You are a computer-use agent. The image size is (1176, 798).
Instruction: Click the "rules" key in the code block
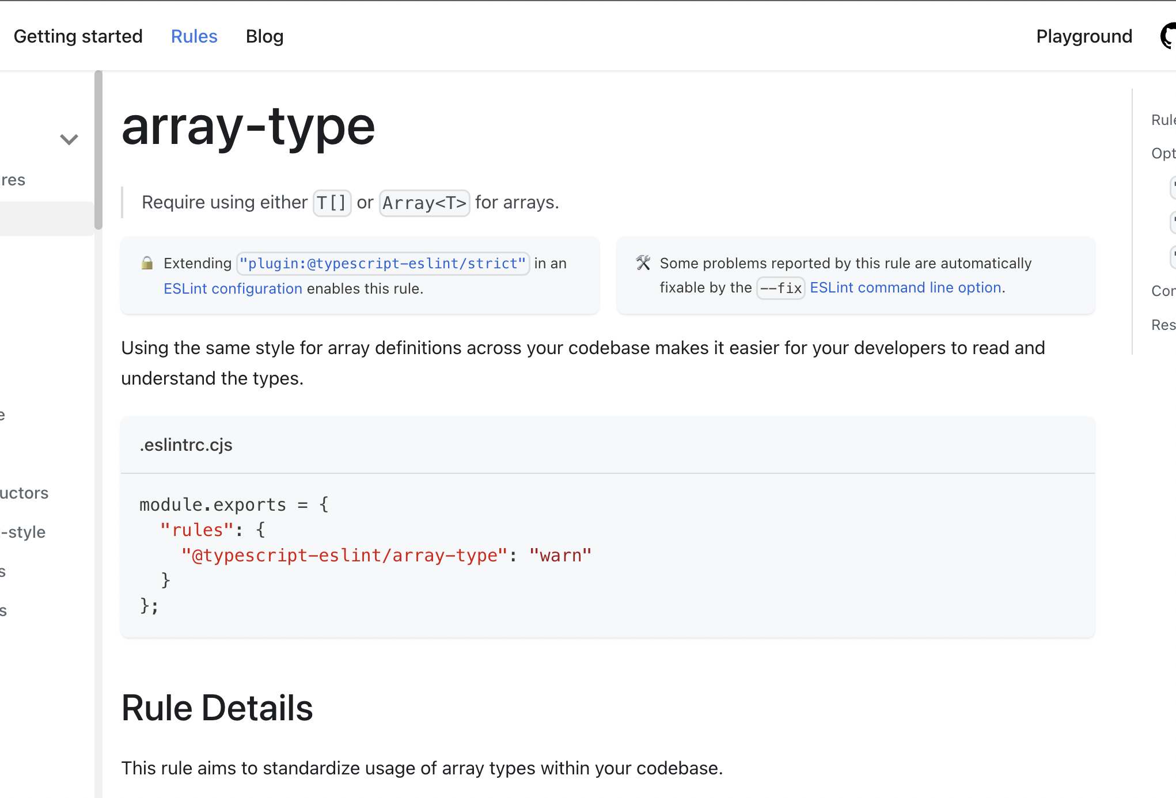[x=197, y=530]
